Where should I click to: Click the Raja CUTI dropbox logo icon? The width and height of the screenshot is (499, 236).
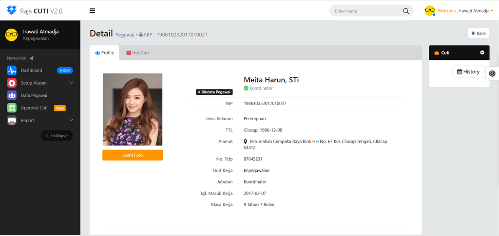[x=12, y=10]
